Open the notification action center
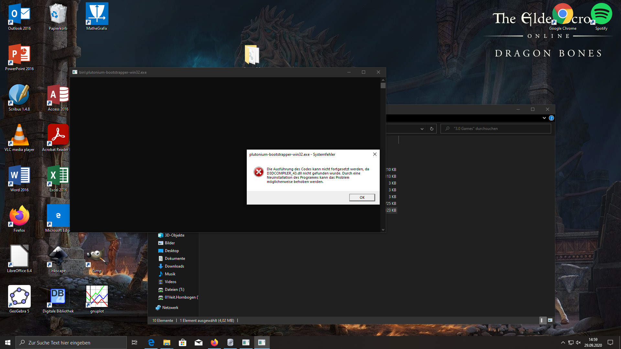Image resolution: width=621 pixels, height=349 pixels. click(610, 343)
